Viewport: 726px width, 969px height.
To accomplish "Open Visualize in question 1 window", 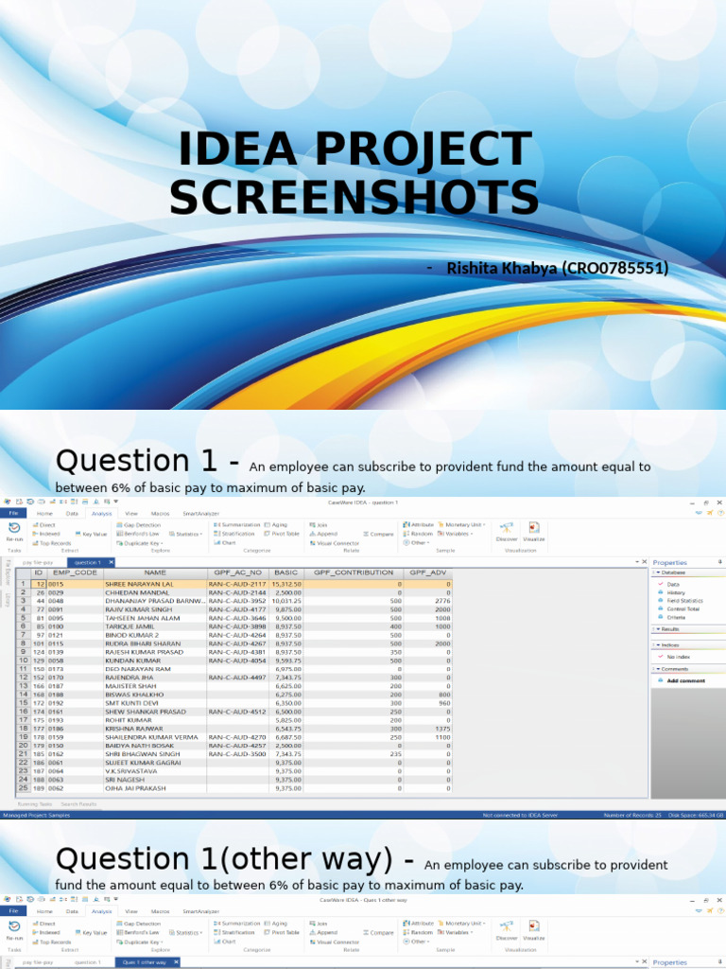I will pyautogui.click(x=534, y=532).
